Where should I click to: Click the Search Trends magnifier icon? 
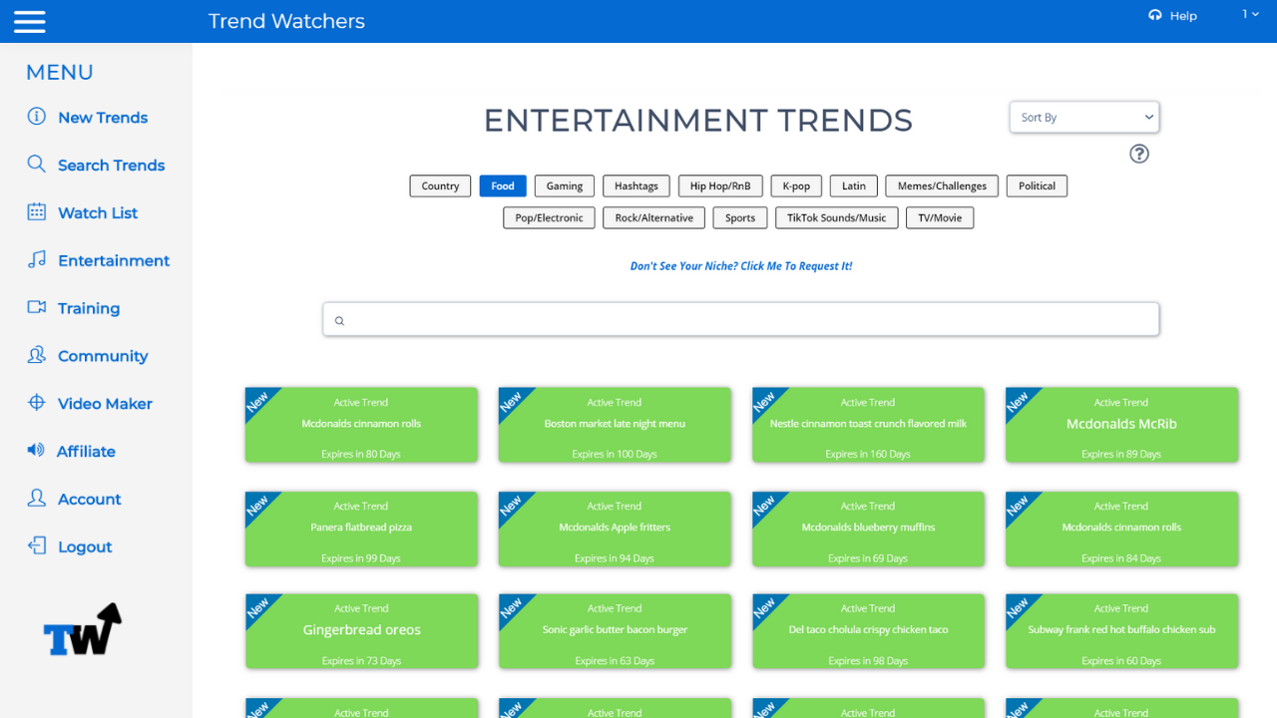pos(37,164)
